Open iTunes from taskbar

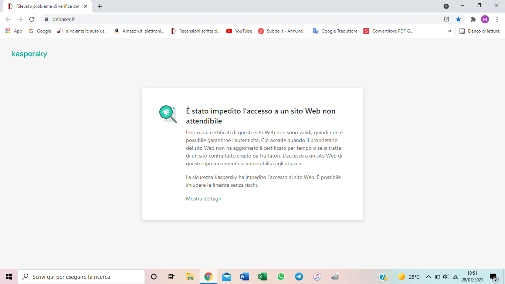[317, 277]
